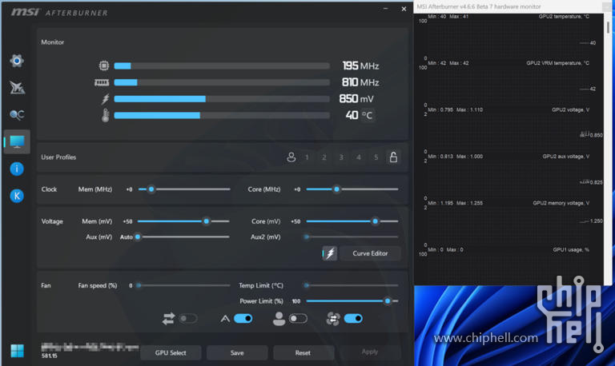The image size is (615, 366).
Task: Click the 195 MHz core clock reading
Action: click(360, 66)
